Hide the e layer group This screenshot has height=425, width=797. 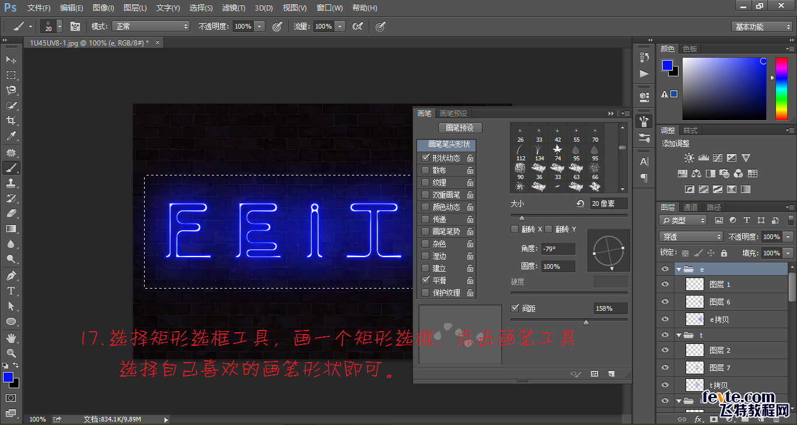coord(666,269)
